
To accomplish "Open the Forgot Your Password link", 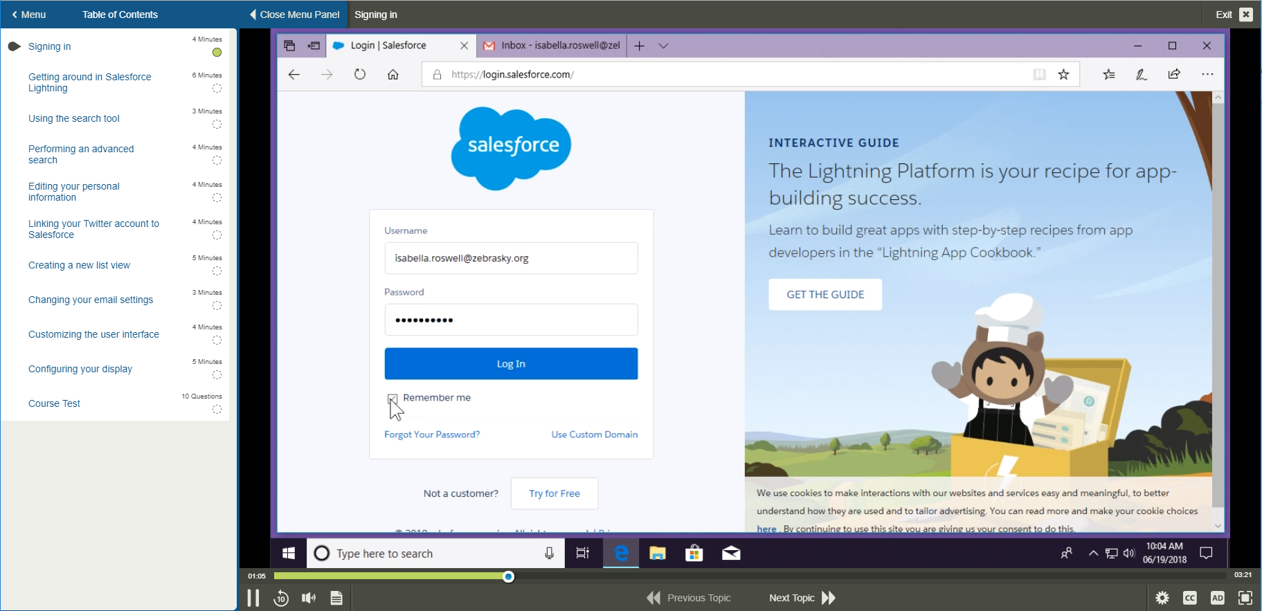I will (432, 435).
